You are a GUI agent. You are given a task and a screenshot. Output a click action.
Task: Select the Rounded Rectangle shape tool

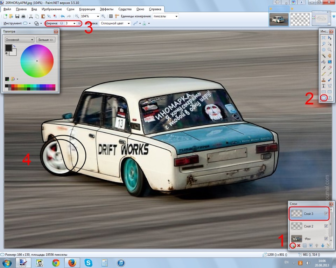(x=330, y=92)
